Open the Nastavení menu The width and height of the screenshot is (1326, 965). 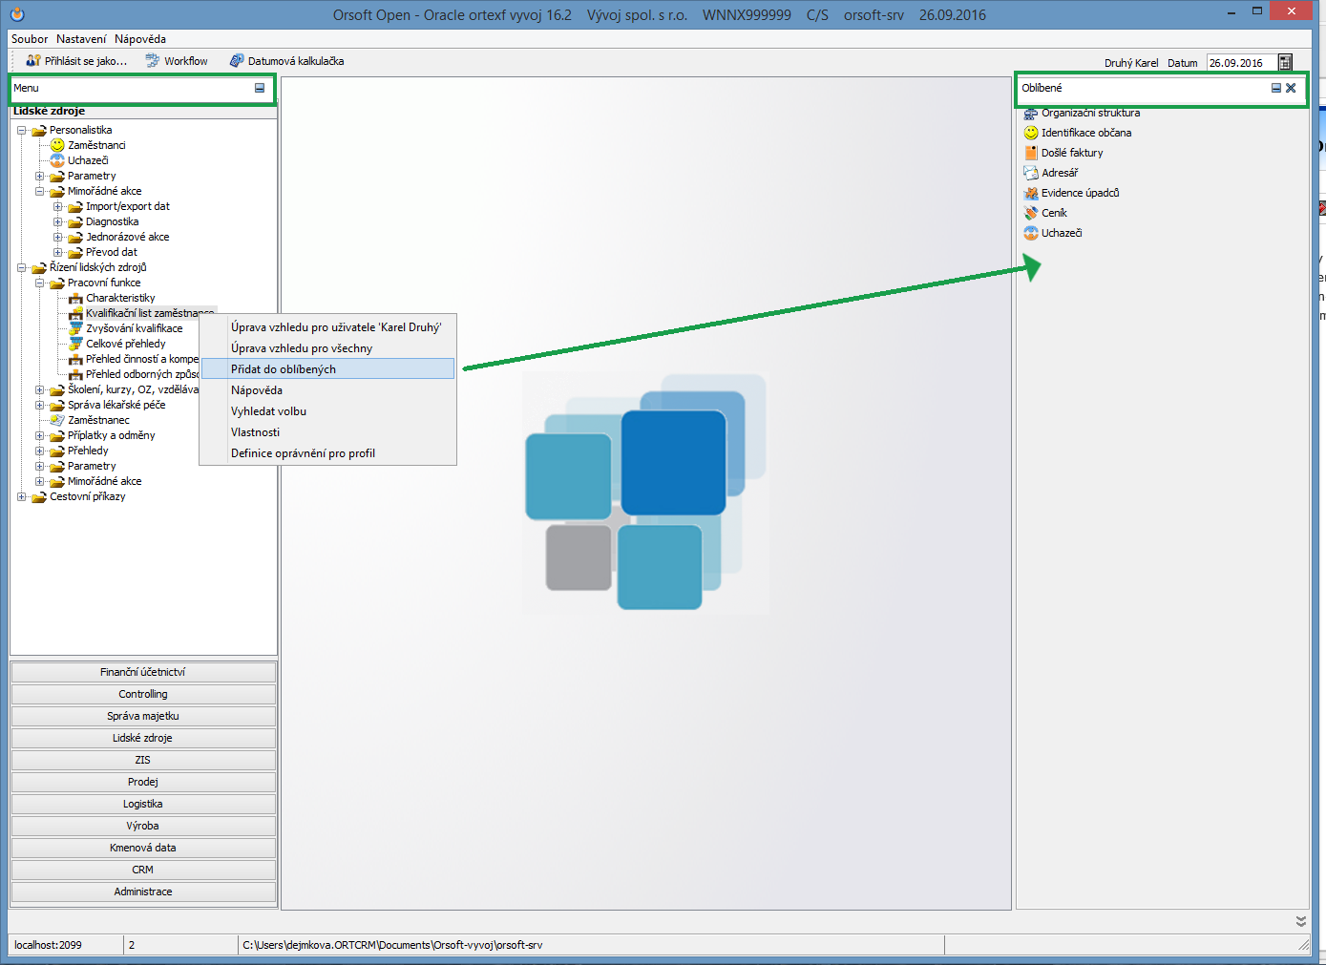click(81, 39)
